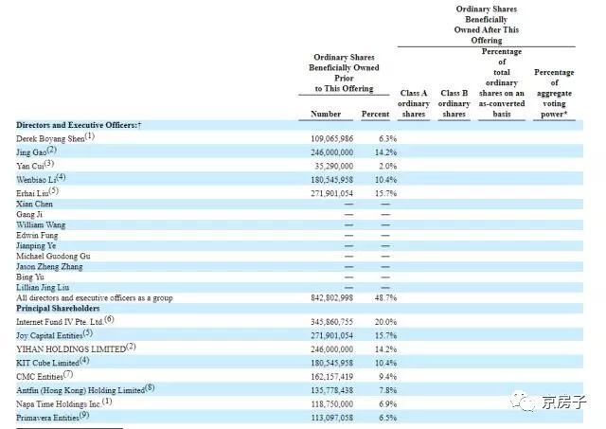Image resolution: width=606 pixels, height=429 pixels.
Task: Click 'Percentage of total ordinary shares on an as-converted basis' header
Action: (502, 82)
